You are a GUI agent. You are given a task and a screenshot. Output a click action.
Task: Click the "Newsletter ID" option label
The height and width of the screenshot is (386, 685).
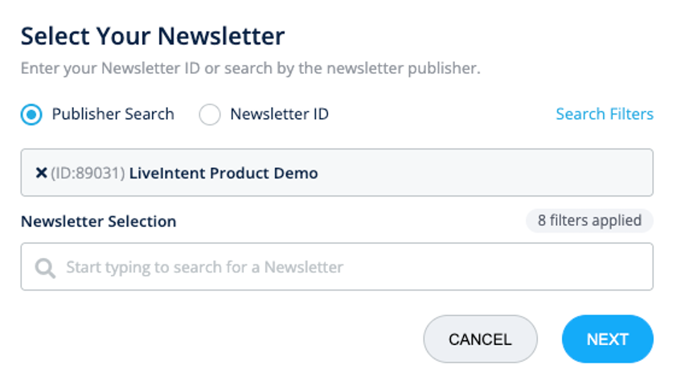279,114
